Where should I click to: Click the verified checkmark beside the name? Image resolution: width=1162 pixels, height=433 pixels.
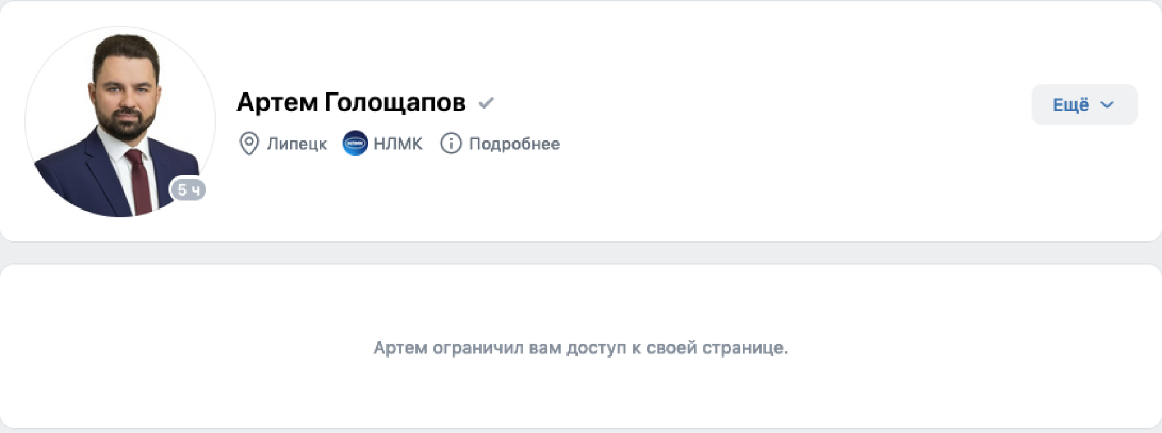point(486,103)
